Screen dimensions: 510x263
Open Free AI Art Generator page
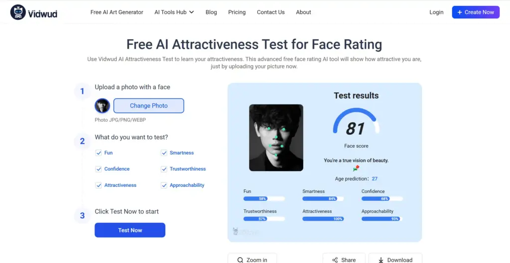coord(117,12)
